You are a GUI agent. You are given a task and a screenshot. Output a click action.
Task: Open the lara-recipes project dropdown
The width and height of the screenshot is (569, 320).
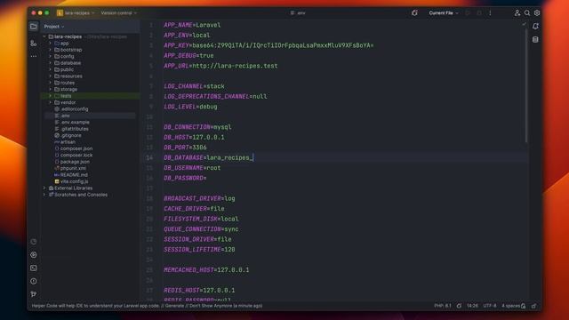[79, 13]
